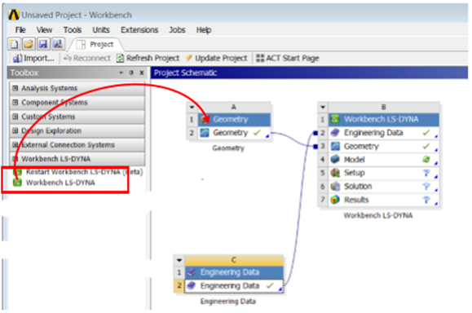This screenshot has height=313, width=472.
Task: Expand Analysis Systems in Toolbox
Action: [15, 88]
